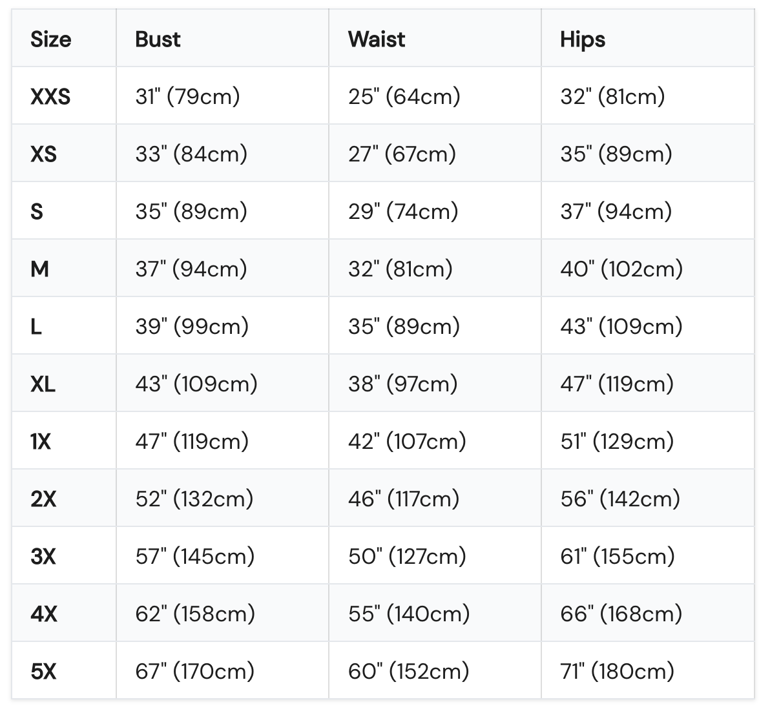Select the 40" (102cm) hips cell
This screenshot has width=770, height=713.
[x=621, y=269]
